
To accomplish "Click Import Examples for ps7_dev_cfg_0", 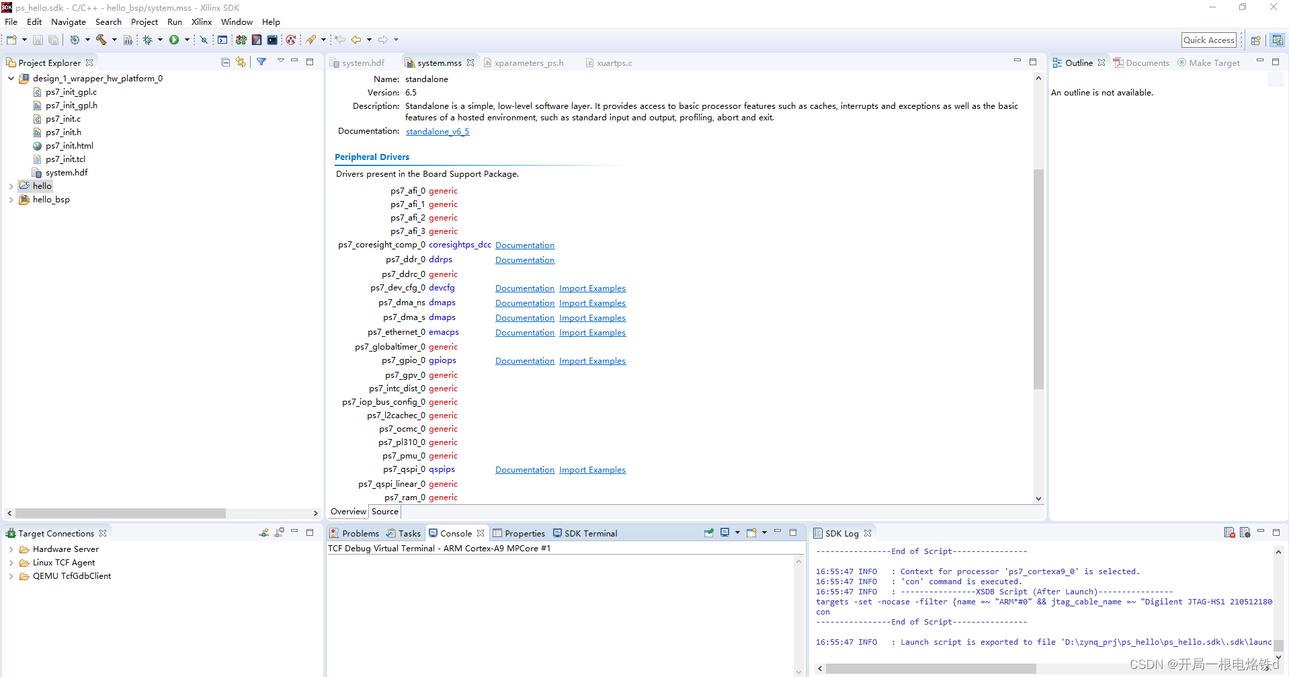I will pos(592,288).
